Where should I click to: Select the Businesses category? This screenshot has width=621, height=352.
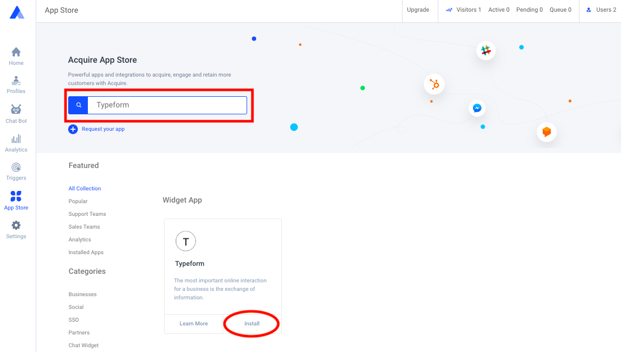click(83, 294)
